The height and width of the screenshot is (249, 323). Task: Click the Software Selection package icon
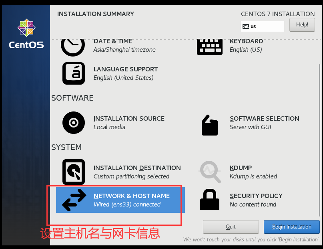click(x=210, y=125)
